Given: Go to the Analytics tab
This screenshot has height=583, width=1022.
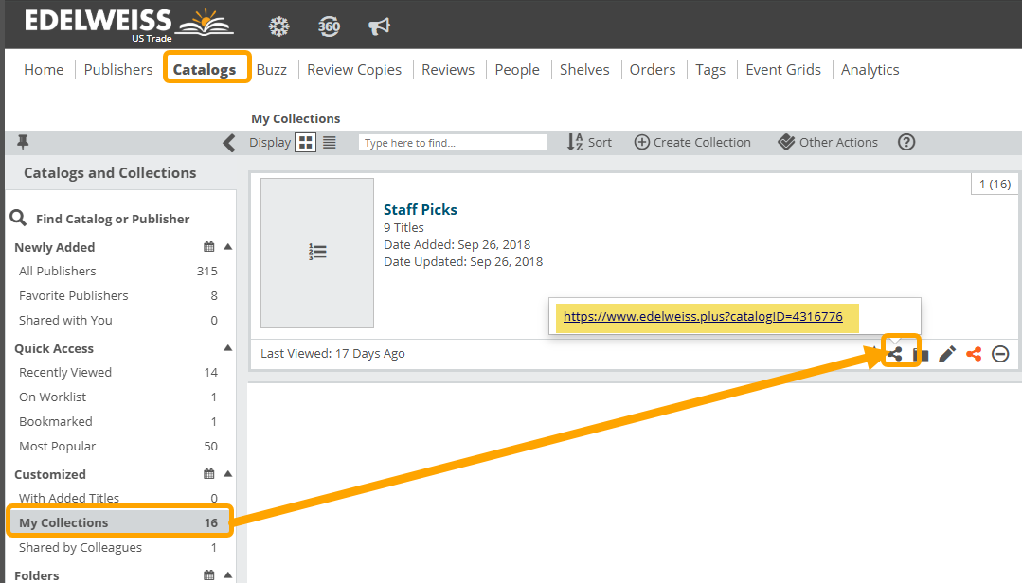Looking at the screenshot, I should [870, 69].
